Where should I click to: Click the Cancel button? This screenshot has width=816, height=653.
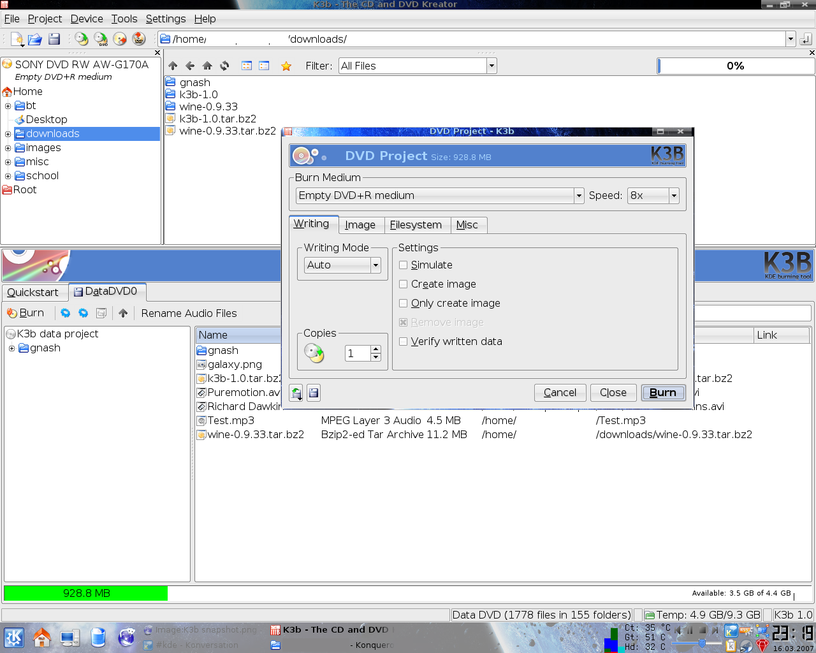560,393
